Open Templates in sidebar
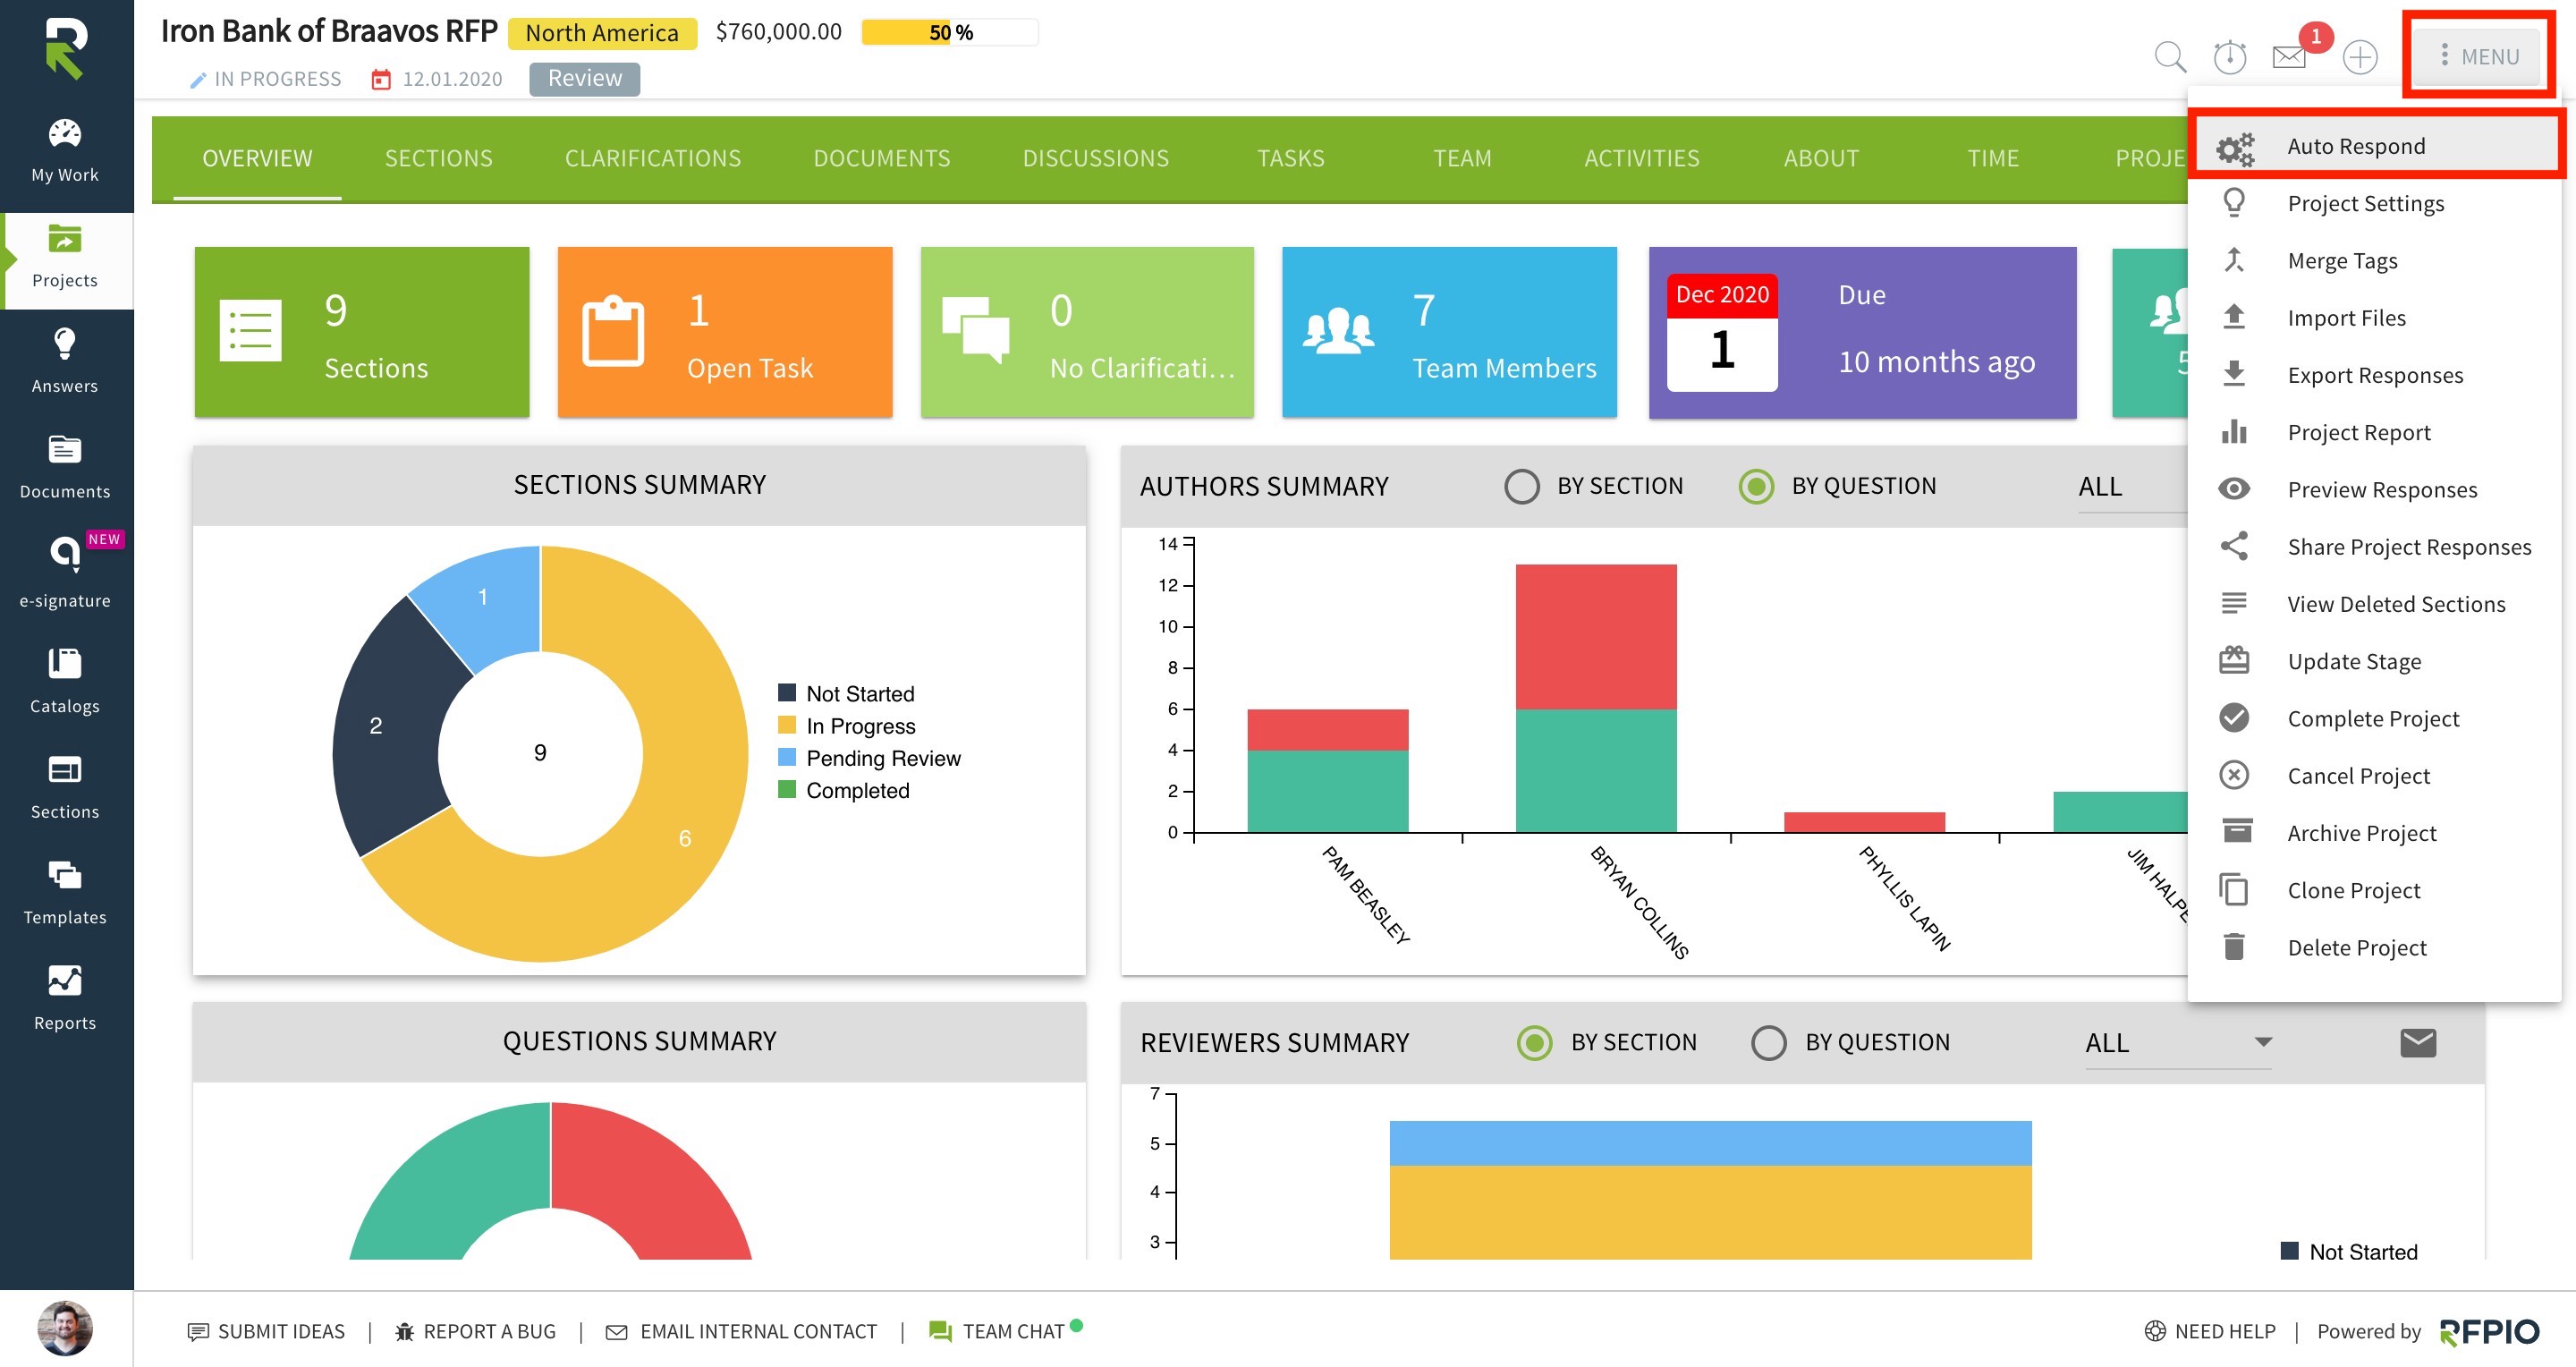 66,893
